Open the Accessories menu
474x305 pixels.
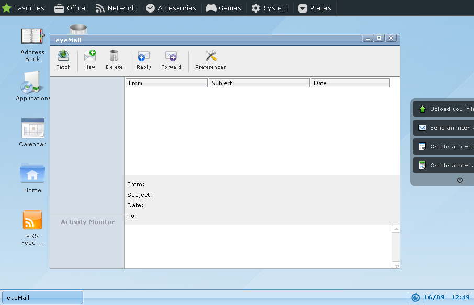click(x=171, y=8)
